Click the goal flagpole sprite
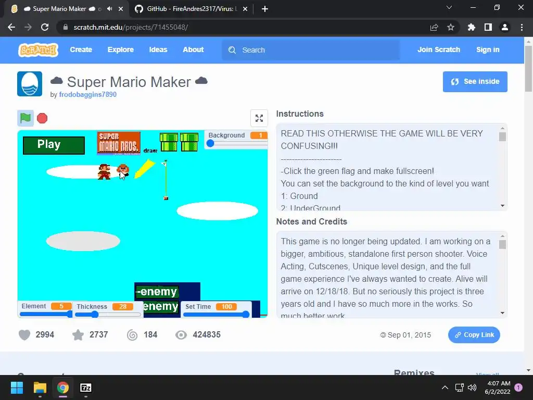Viewport: 533px width, 400px height. coord(166,180)
